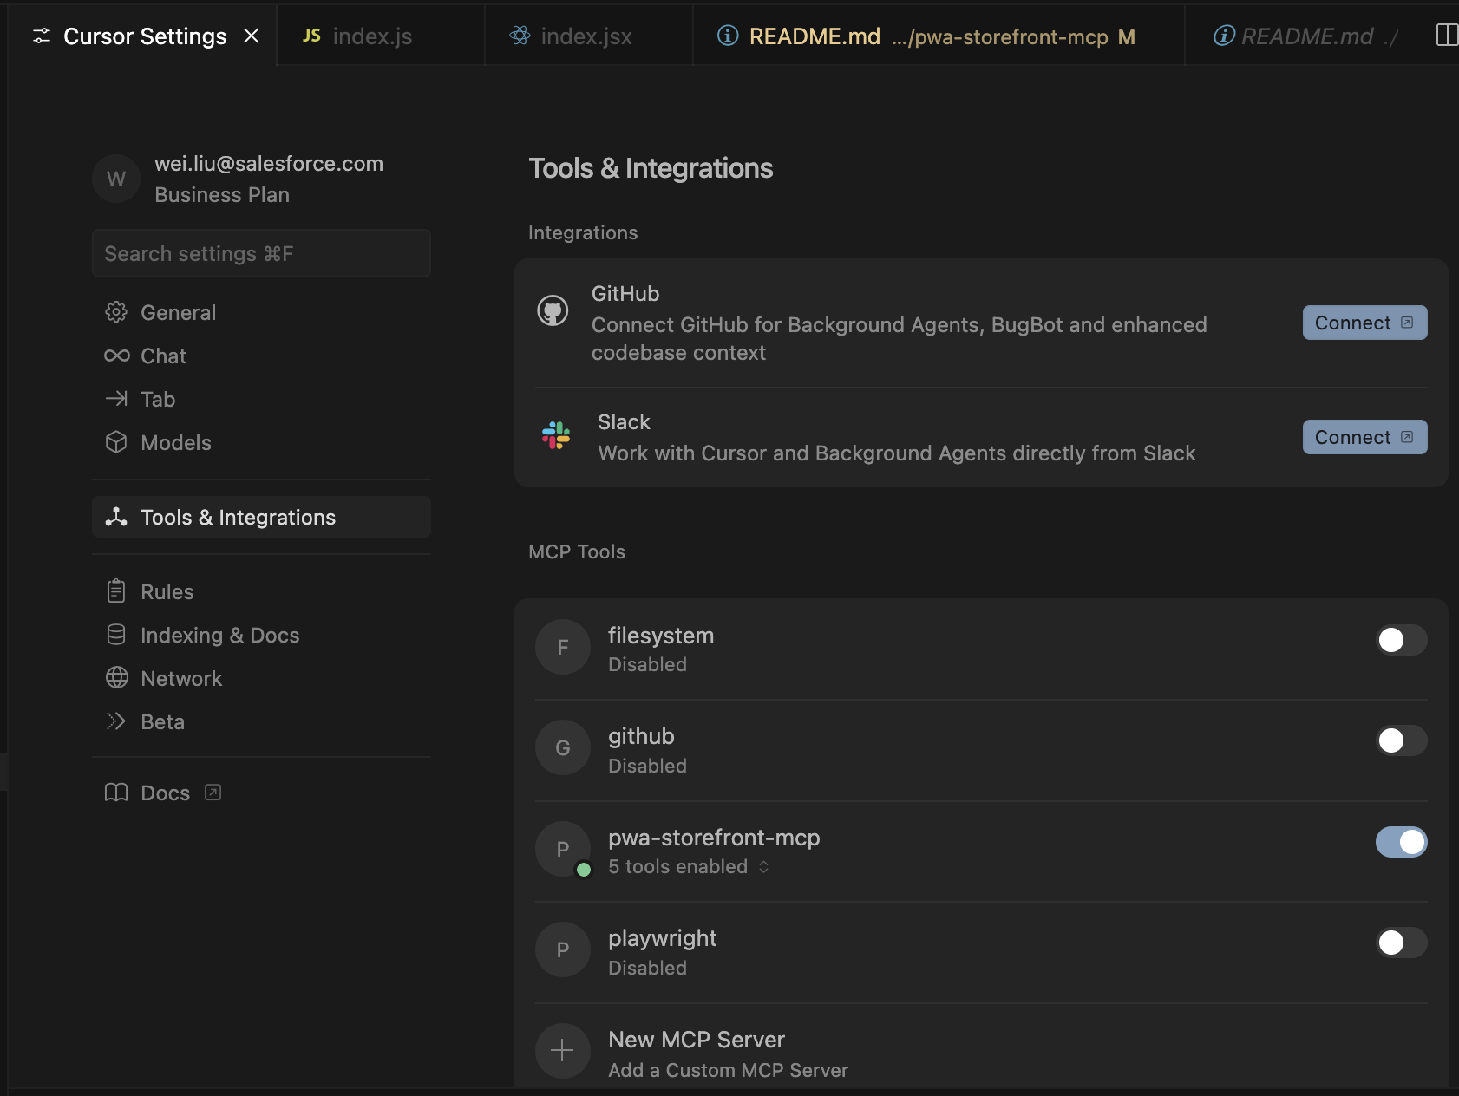Select the Chat settings icon
This screenshot has width=1459, height=1096.
(x=117, y=356)
